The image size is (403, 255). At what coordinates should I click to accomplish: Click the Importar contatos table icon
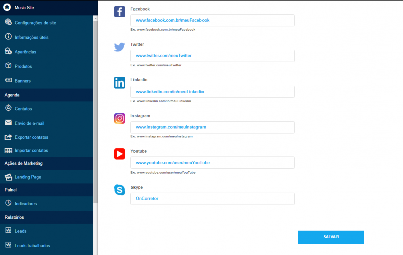(x=8, y=150)
